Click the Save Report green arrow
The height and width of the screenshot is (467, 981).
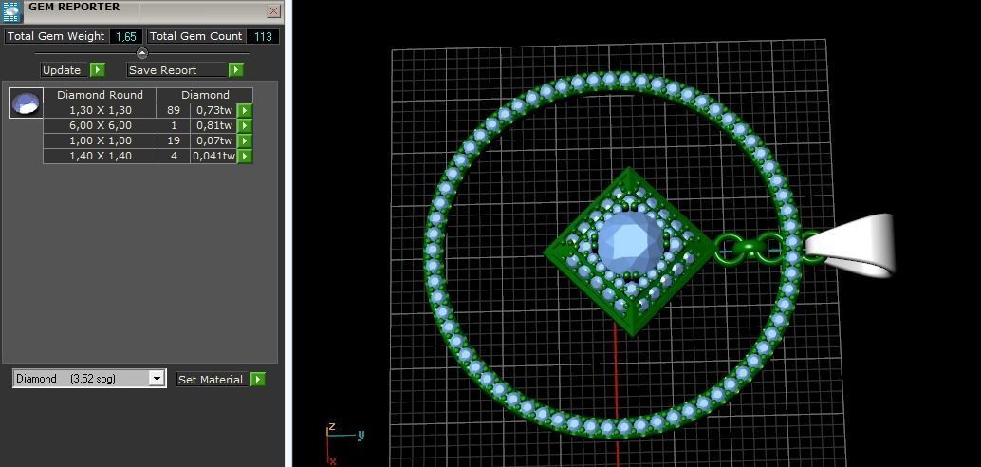coord(235,70)
